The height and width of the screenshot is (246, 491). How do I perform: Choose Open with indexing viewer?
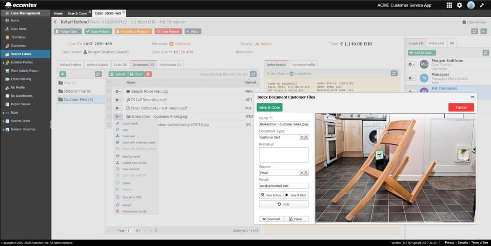pos(139,143)
